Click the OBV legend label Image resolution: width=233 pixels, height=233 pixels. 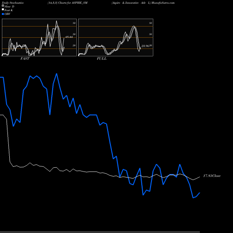[7, 14]
